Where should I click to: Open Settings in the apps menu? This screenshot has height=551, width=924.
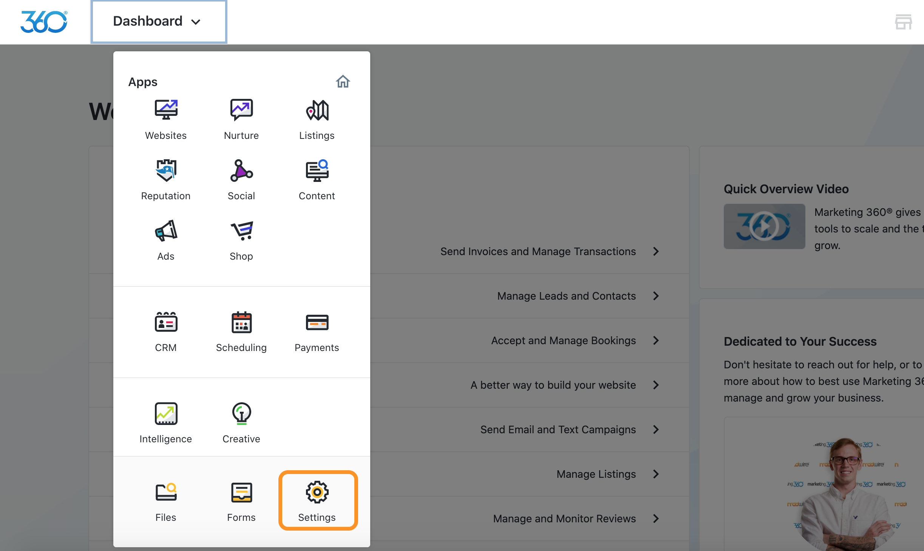tap(318, 500)
